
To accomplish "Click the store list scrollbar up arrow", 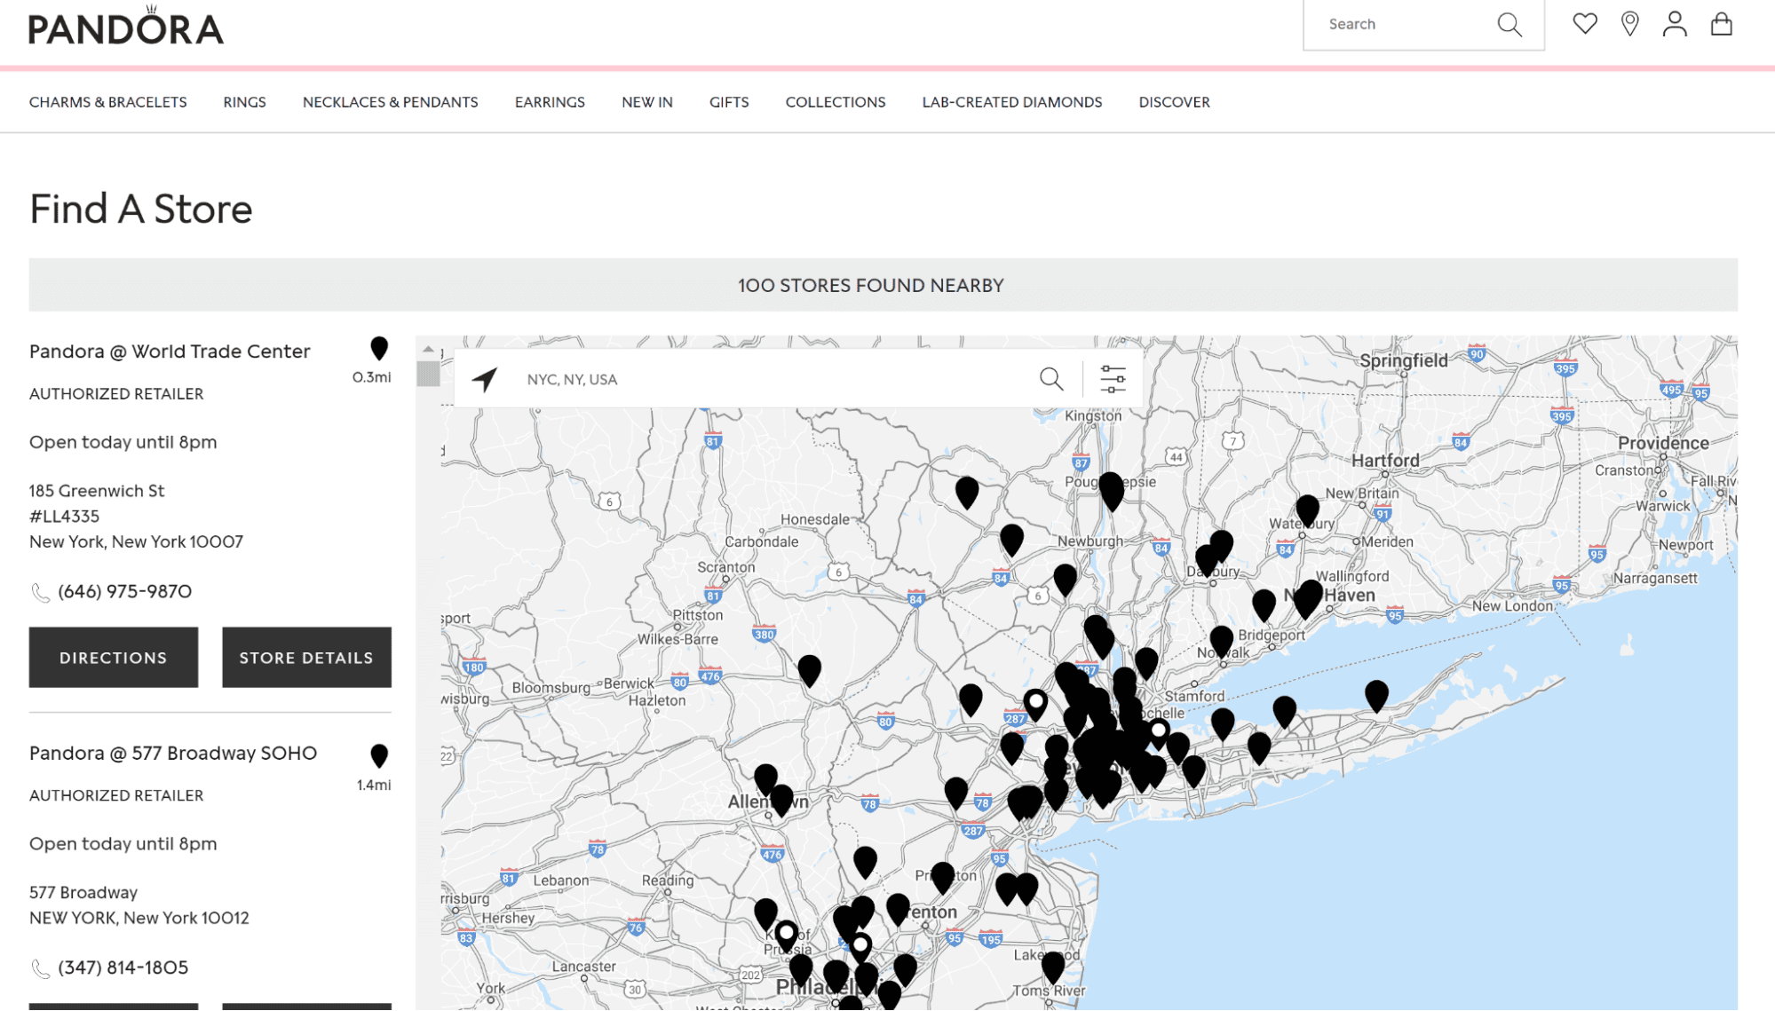I will point(428,350).
